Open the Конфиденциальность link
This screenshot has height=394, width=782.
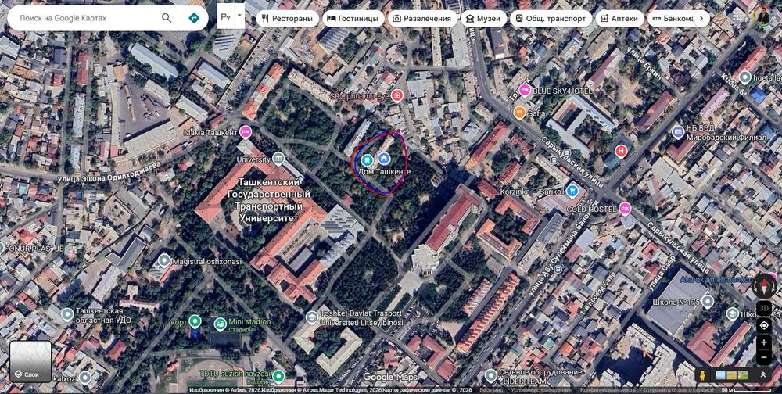[x=608, y=390]
